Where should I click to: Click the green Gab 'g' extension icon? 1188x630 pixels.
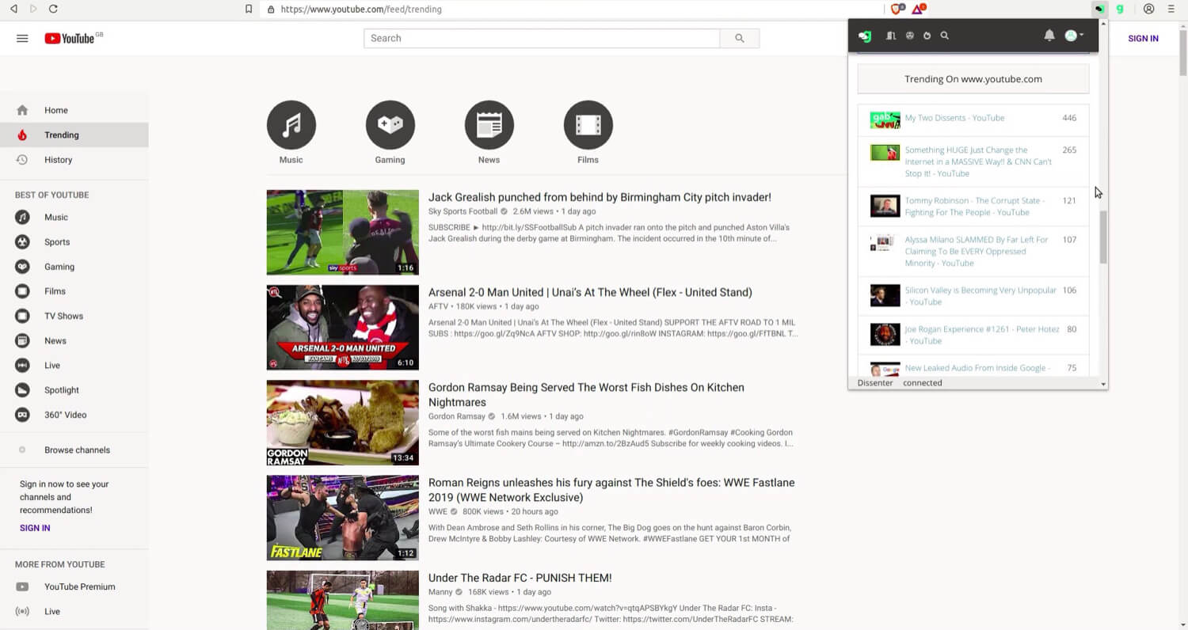click(x=1120, y=9)
